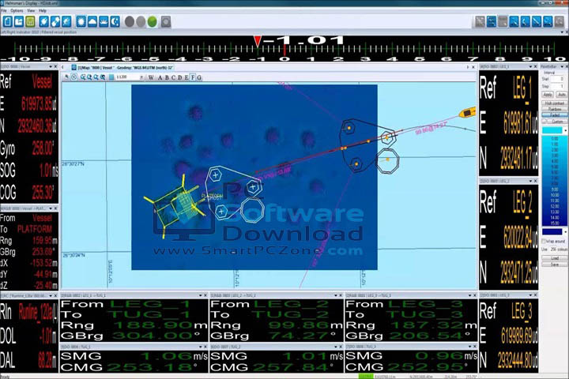Image resolution: width=569 pixels, height=379 pixels.
Task: Click the blue layer icon before the scale box
Action: point(111,77)
